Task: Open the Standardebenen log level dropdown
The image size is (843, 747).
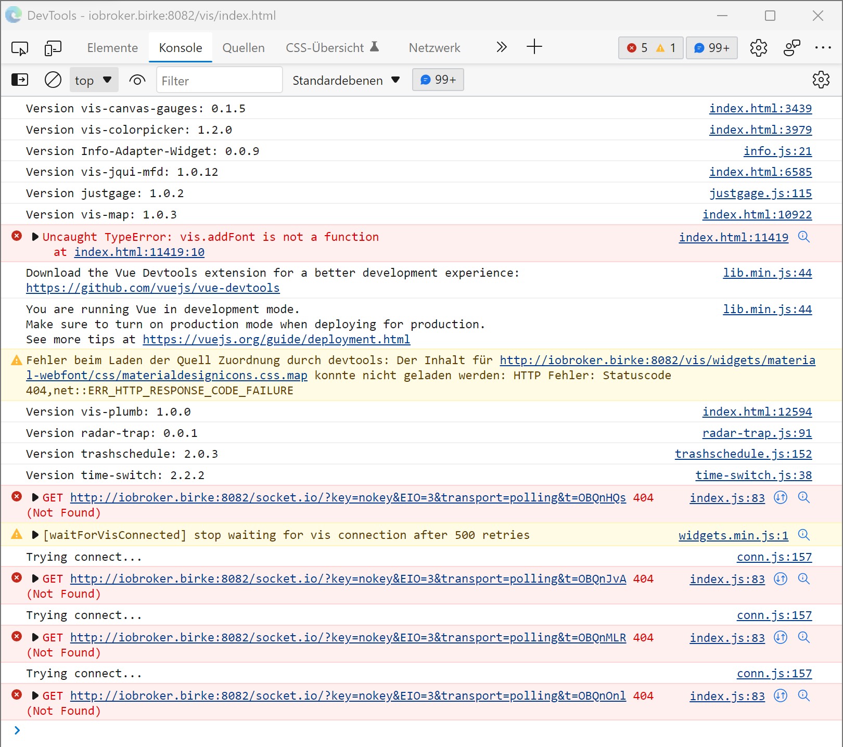Action: coord(346,80)
